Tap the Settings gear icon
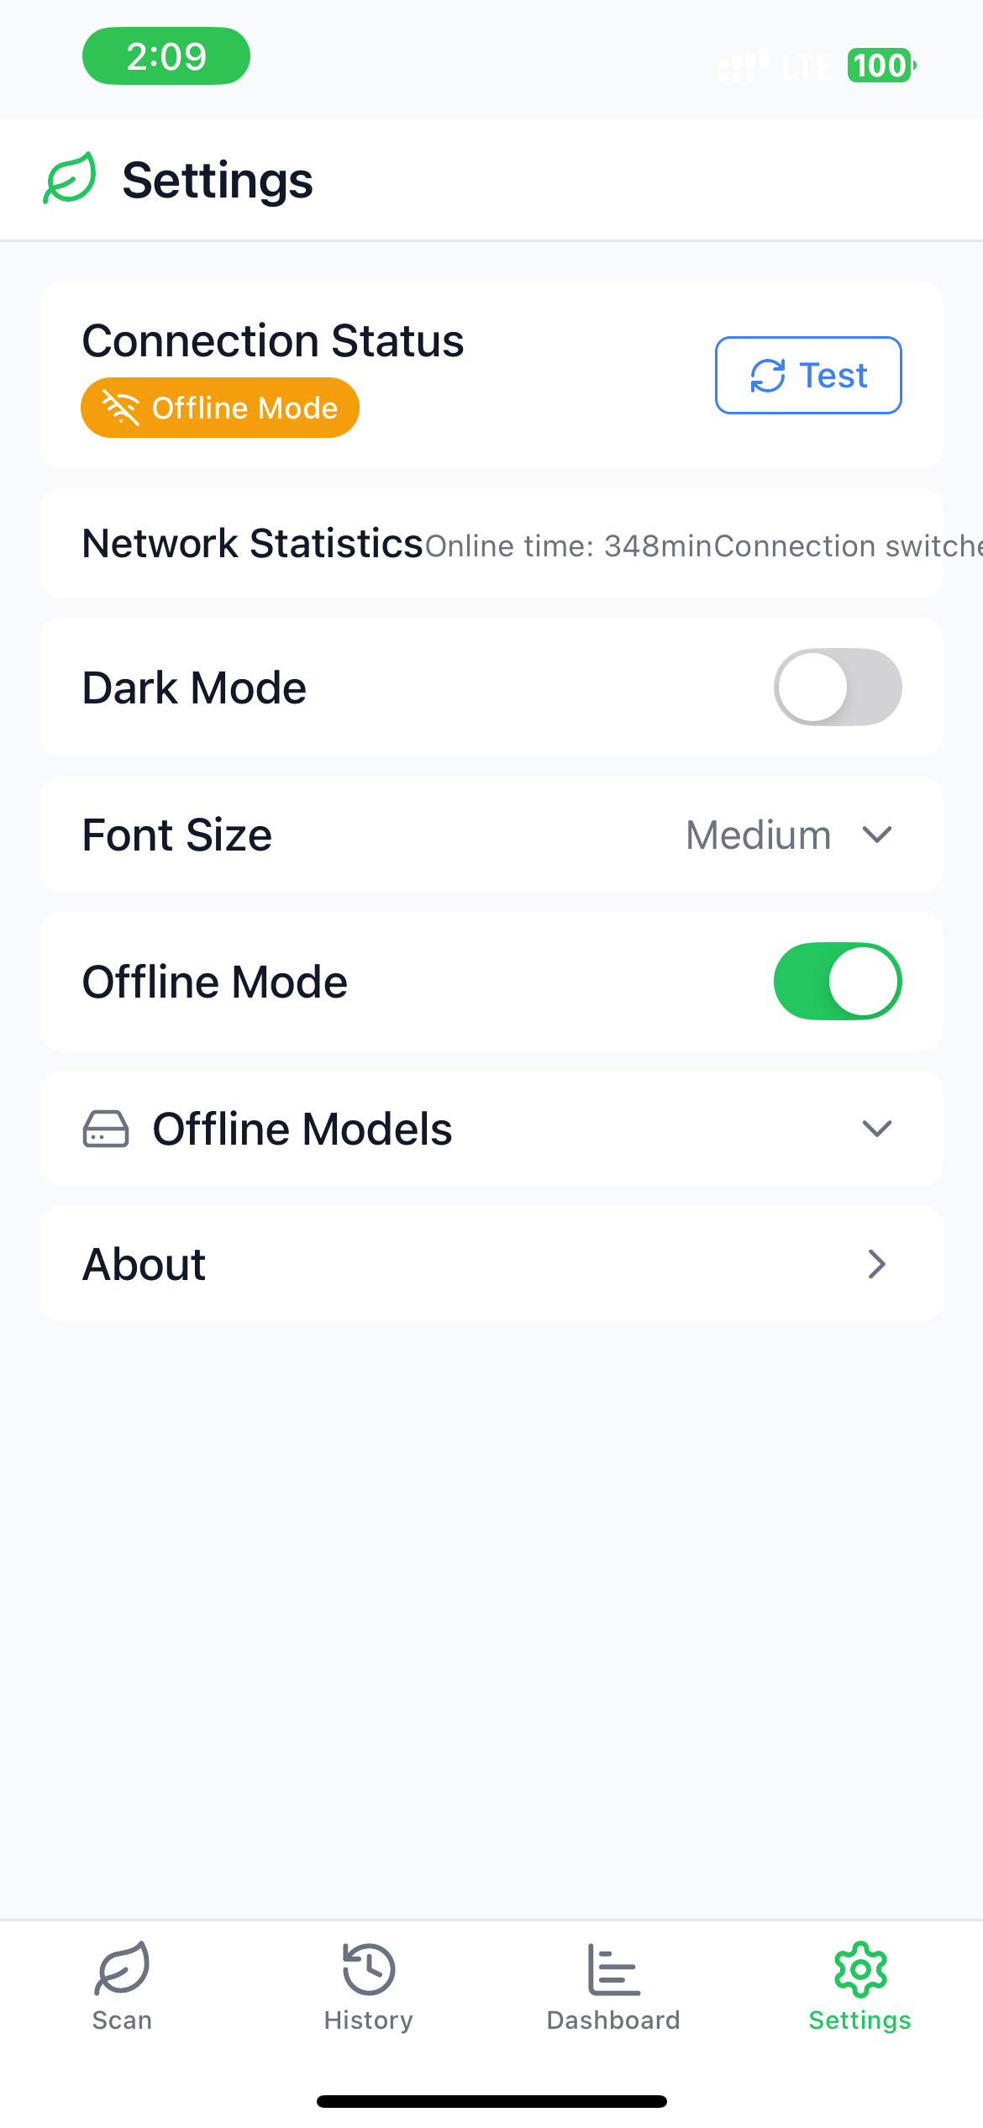The width and height of the screenshot is (983, 2128). pyautogui.click(x=860, y=1968)
